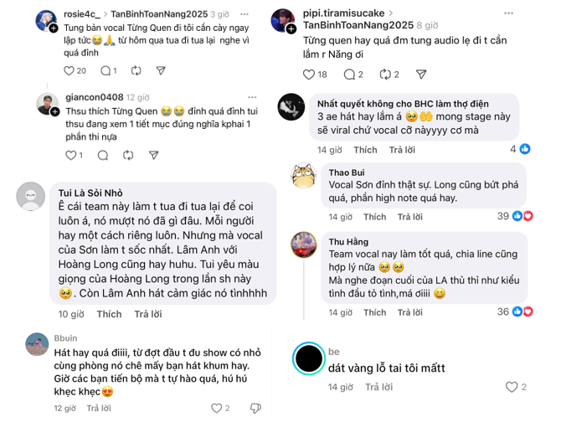Screen dimensions: 561x427
Task: Open comments on rosie4c_'s post
Action: tap(106, 71)
